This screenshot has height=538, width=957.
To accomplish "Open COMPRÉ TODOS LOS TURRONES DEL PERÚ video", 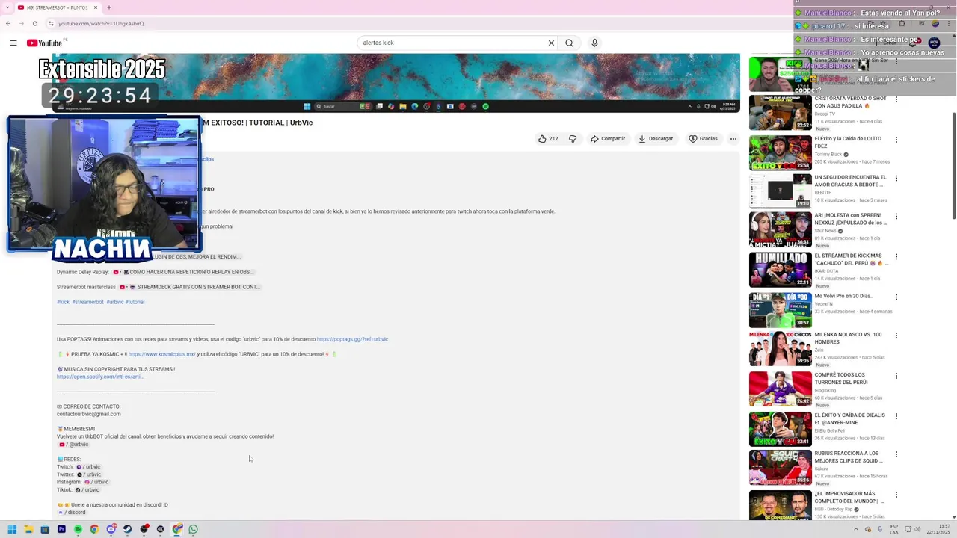I will point(781,389).
